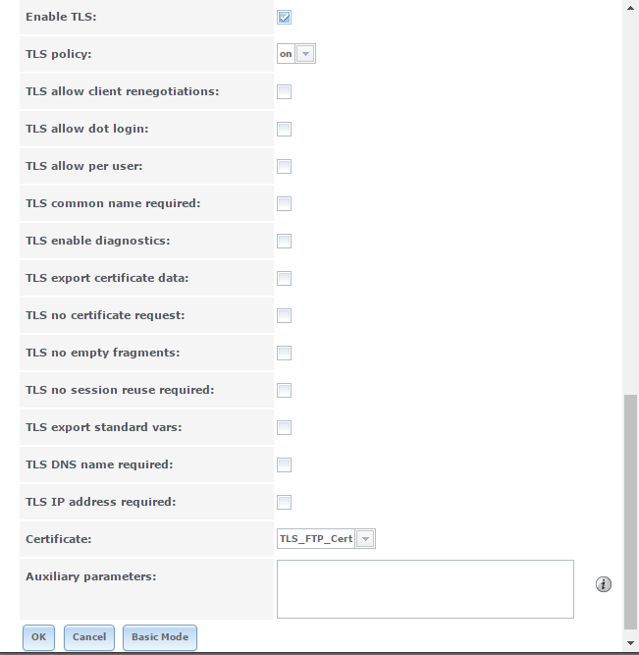Viewport: 639px width, 655px height.
Task: Check TLS export certificate data
Action: (284, 278)
